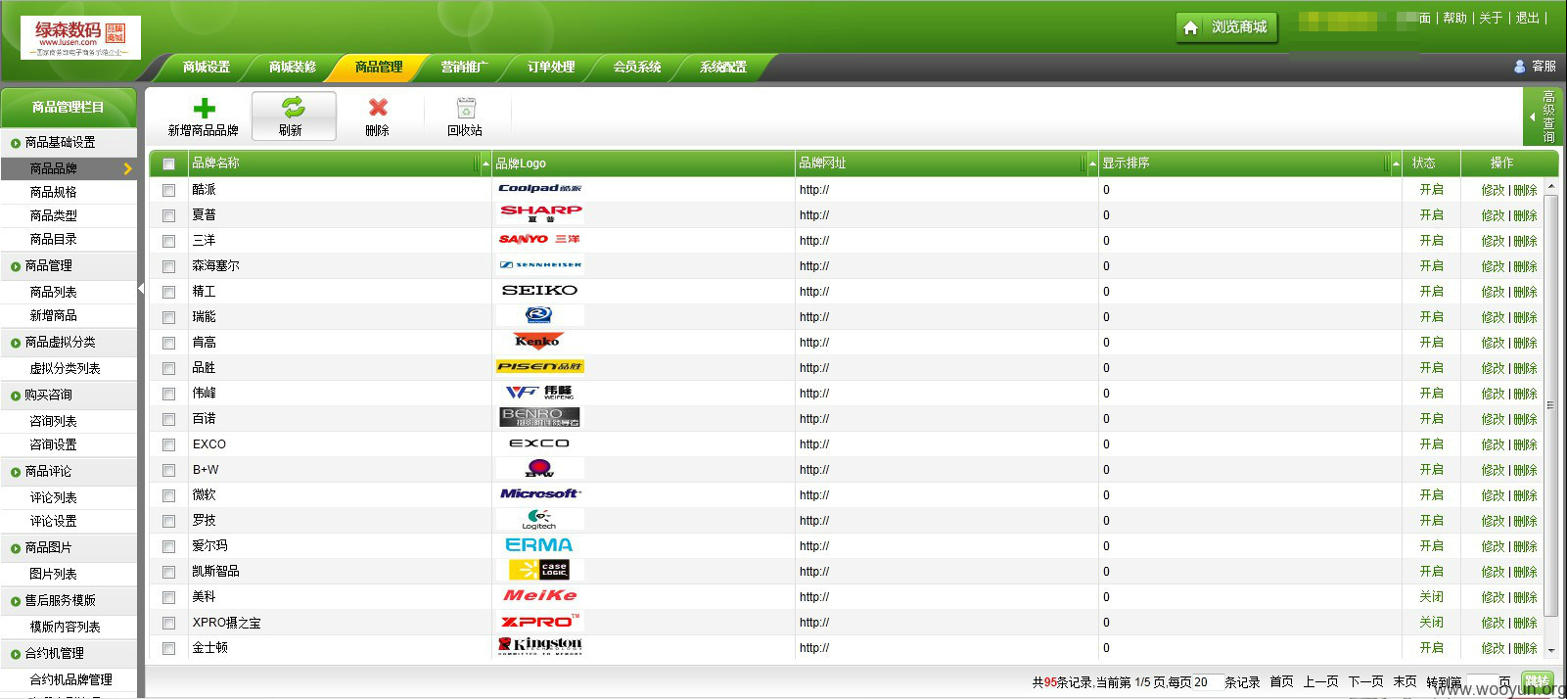Click the 绿森数码 logo
Screen dimensions: 1567x699
click(80, 37)
